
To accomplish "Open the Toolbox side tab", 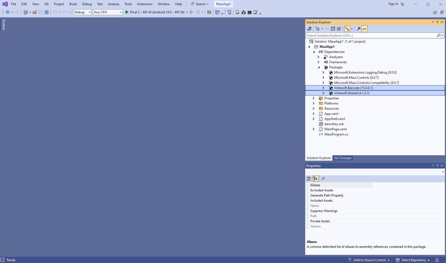I will point(4,24).
